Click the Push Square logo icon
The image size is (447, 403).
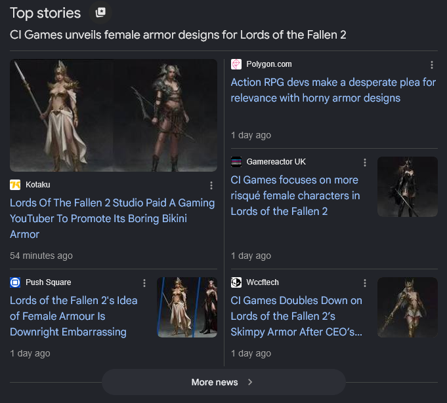[x=15, y=282]
